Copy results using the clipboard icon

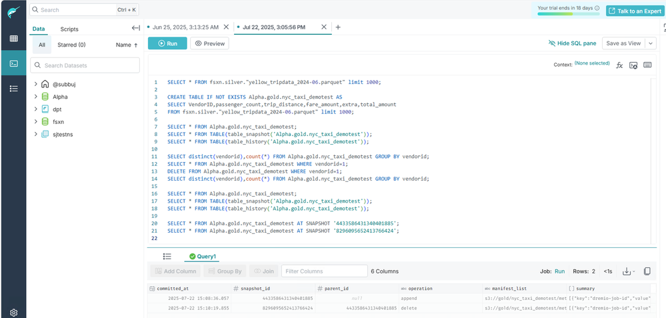(x=647, y=271)
